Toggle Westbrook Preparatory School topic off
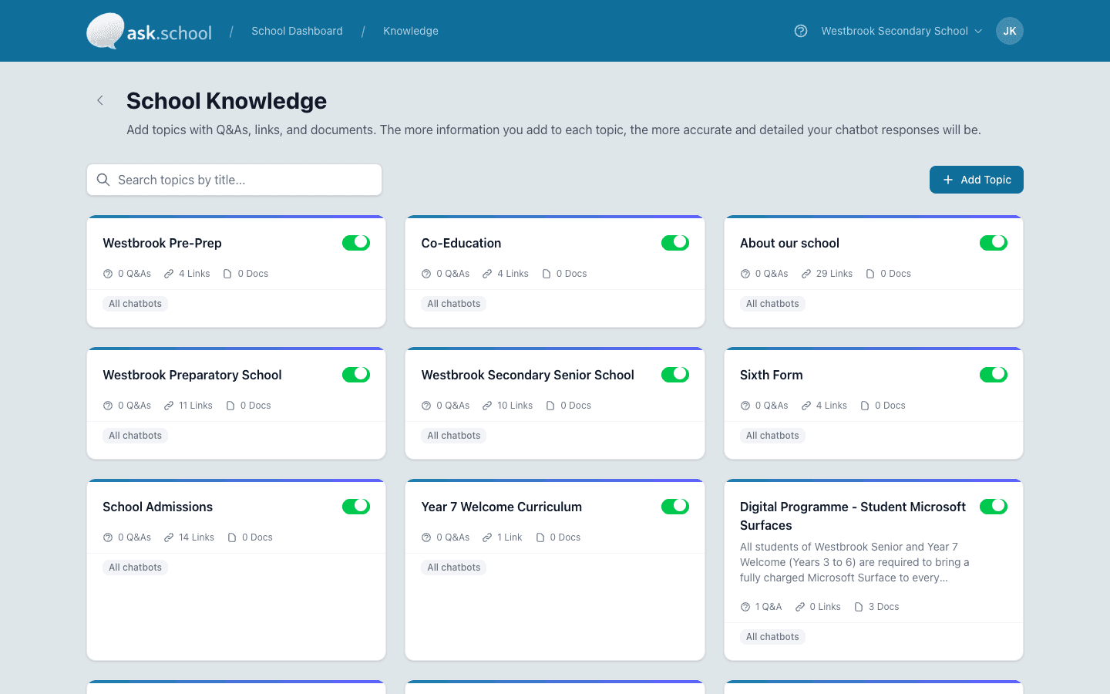1110x694 pixels. click(356, 375)
